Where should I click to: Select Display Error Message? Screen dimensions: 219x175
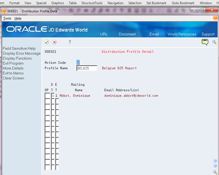(22, 53)
